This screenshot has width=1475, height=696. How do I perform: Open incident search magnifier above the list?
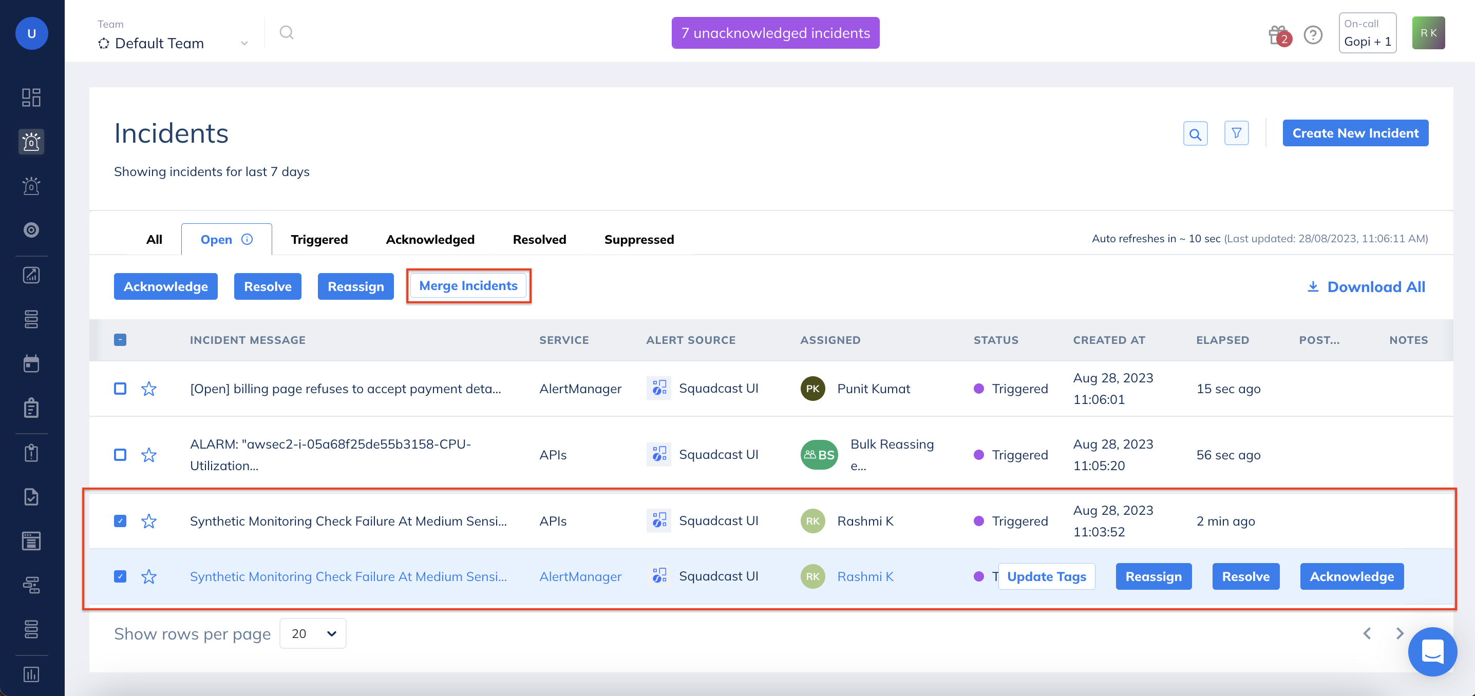(1195, 133)
